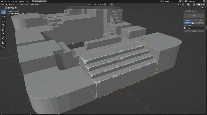Switch to rendered shading
207x115 pixels.
click(x=204, y=5)
